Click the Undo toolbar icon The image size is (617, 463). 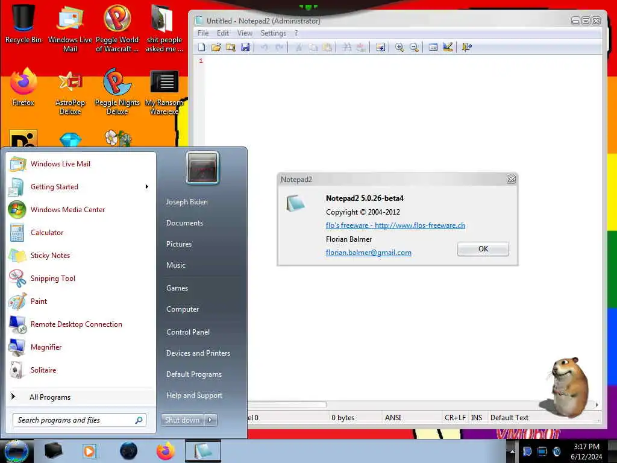[264, 48]
